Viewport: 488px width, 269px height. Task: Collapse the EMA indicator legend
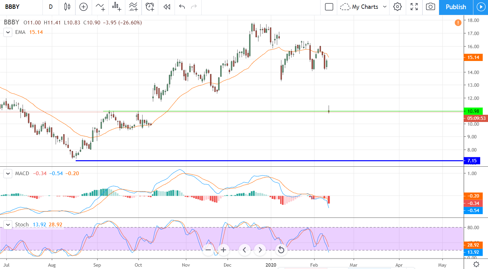[7, 32]
